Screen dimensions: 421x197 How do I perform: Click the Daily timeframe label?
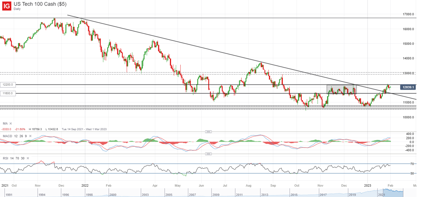pyautogui.click(x=17, y=9)
